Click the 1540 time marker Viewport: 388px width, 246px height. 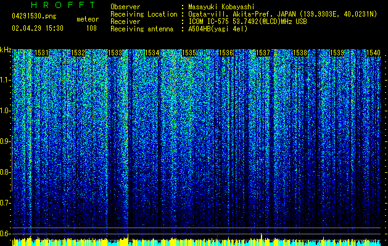[x=373, y=53]
